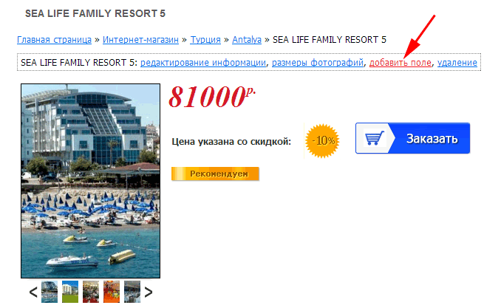Click the red 'добавить поле' link
The width and height of the screenshot is (501, 308).
401,63
